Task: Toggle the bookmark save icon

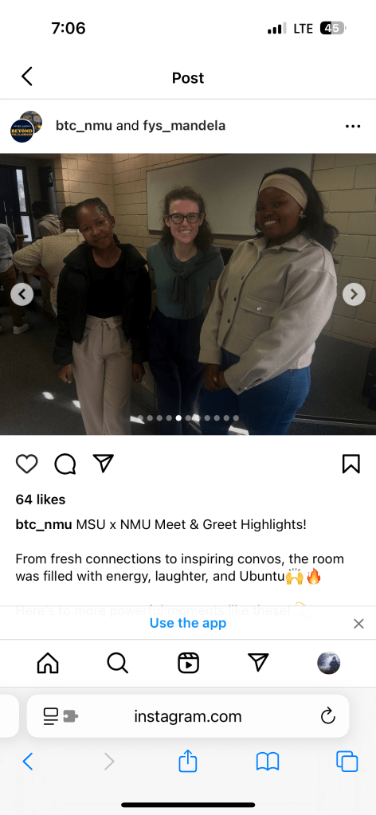Action: pos(351,464)
